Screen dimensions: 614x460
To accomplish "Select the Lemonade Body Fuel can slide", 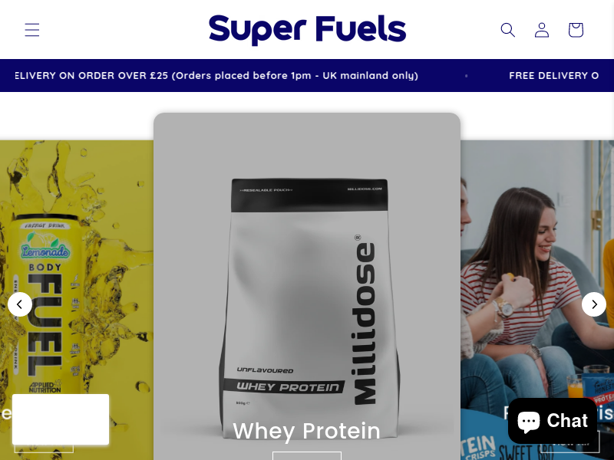I will (x=76, y=300).
